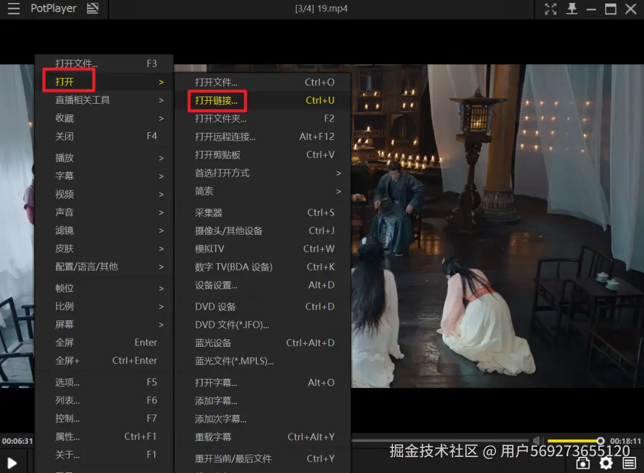Viewport: 644px width, 473px height.
Task: Choose 打开文件... F3 in main menu
Action: [x=104, y=64]
